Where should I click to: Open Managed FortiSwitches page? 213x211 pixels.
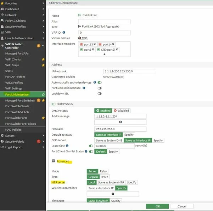(20, 101)
